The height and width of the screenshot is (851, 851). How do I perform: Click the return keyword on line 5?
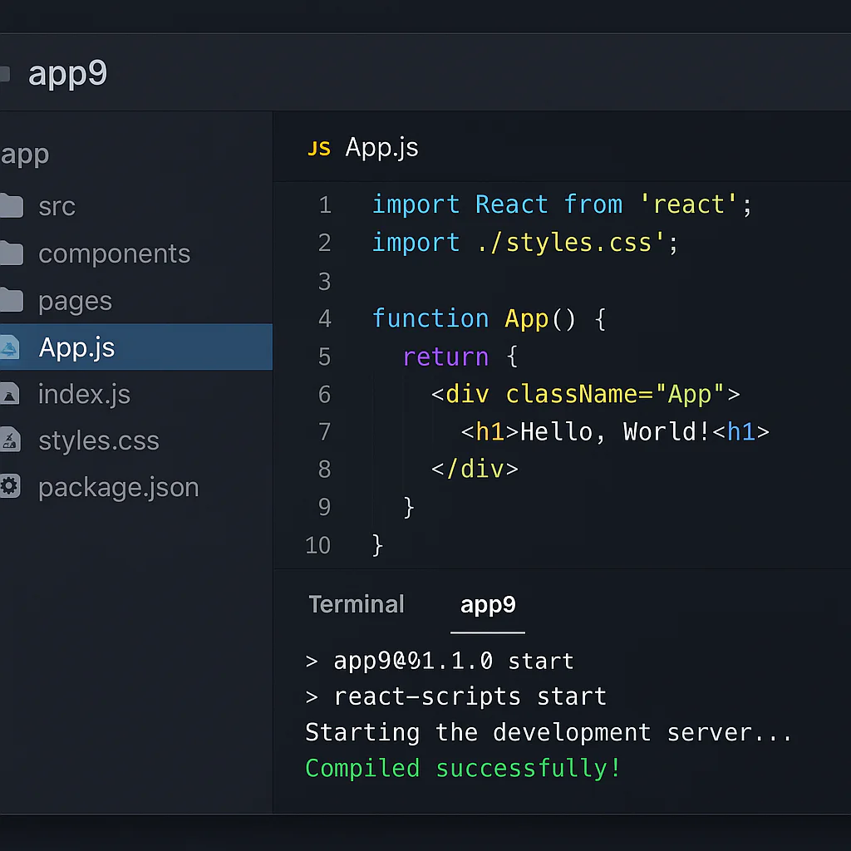pyautogui.click(x=445, y=357)
